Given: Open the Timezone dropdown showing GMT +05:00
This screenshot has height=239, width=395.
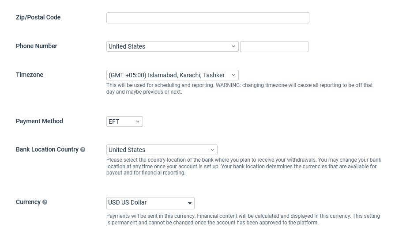Looking at the screenshot, I should pyautogui.click(x=172, y=75).
